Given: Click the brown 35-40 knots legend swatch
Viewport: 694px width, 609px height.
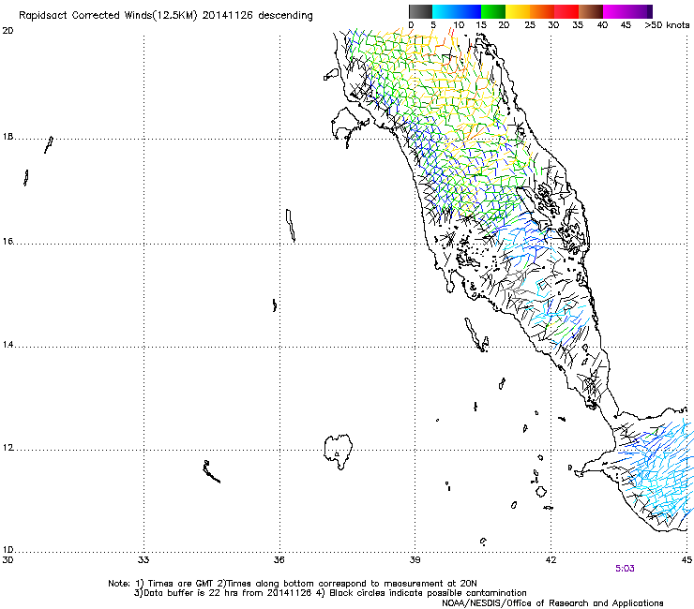Looking at the screenshot, I should (x=591, y=11).
